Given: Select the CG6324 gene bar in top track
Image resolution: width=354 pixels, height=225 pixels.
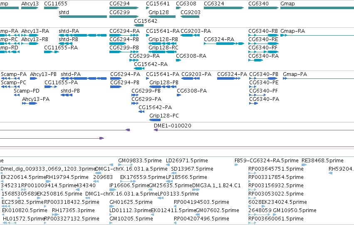Looking at the screenshot, I should pos(224,8).
